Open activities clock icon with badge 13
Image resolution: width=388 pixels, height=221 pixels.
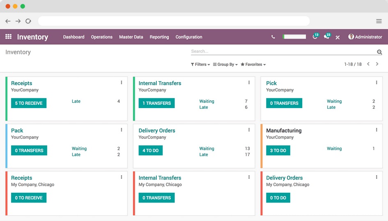coord(315,37)
